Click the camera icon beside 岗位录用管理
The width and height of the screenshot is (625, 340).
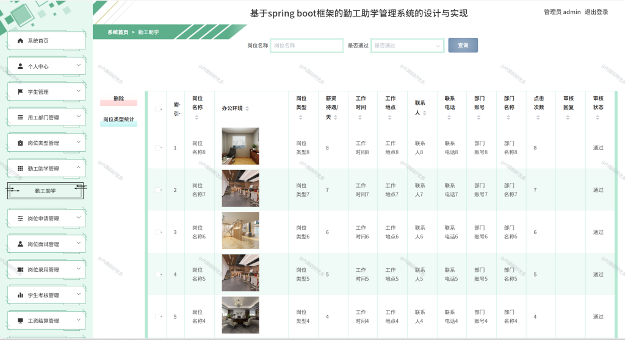tap(20, 269)
